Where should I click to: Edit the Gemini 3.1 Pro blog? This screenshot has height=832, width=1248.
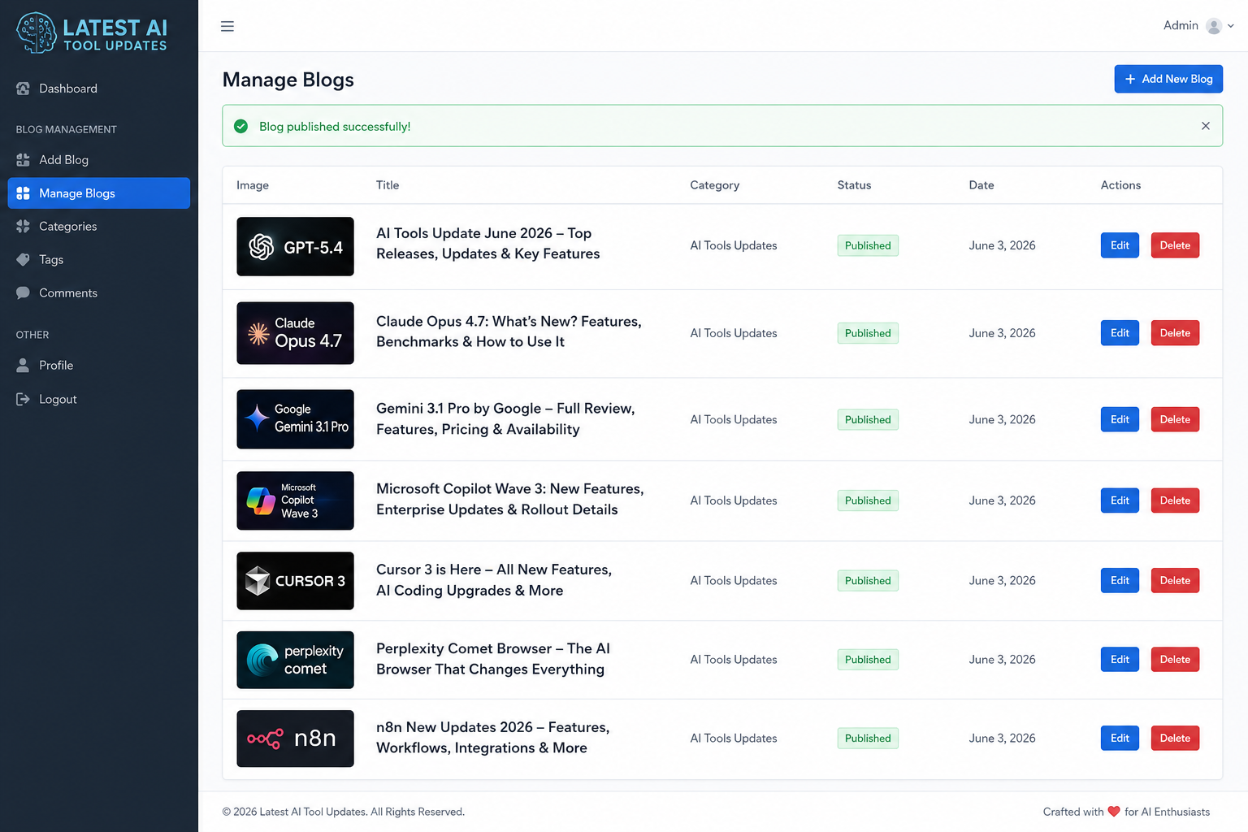pos(1120,419)
